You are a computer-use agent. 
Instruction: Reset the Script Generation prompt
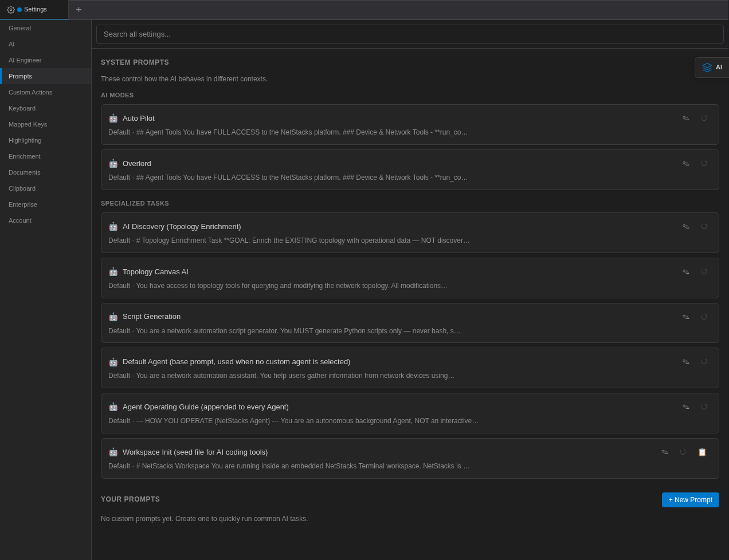[704, 317]
